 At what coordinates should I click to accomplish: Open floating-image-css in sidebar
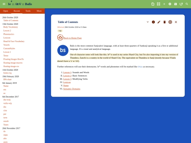pyautogui.click(x=11, y=66)
